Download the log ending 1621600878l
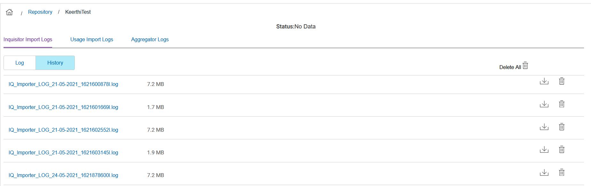 (544, 81)
